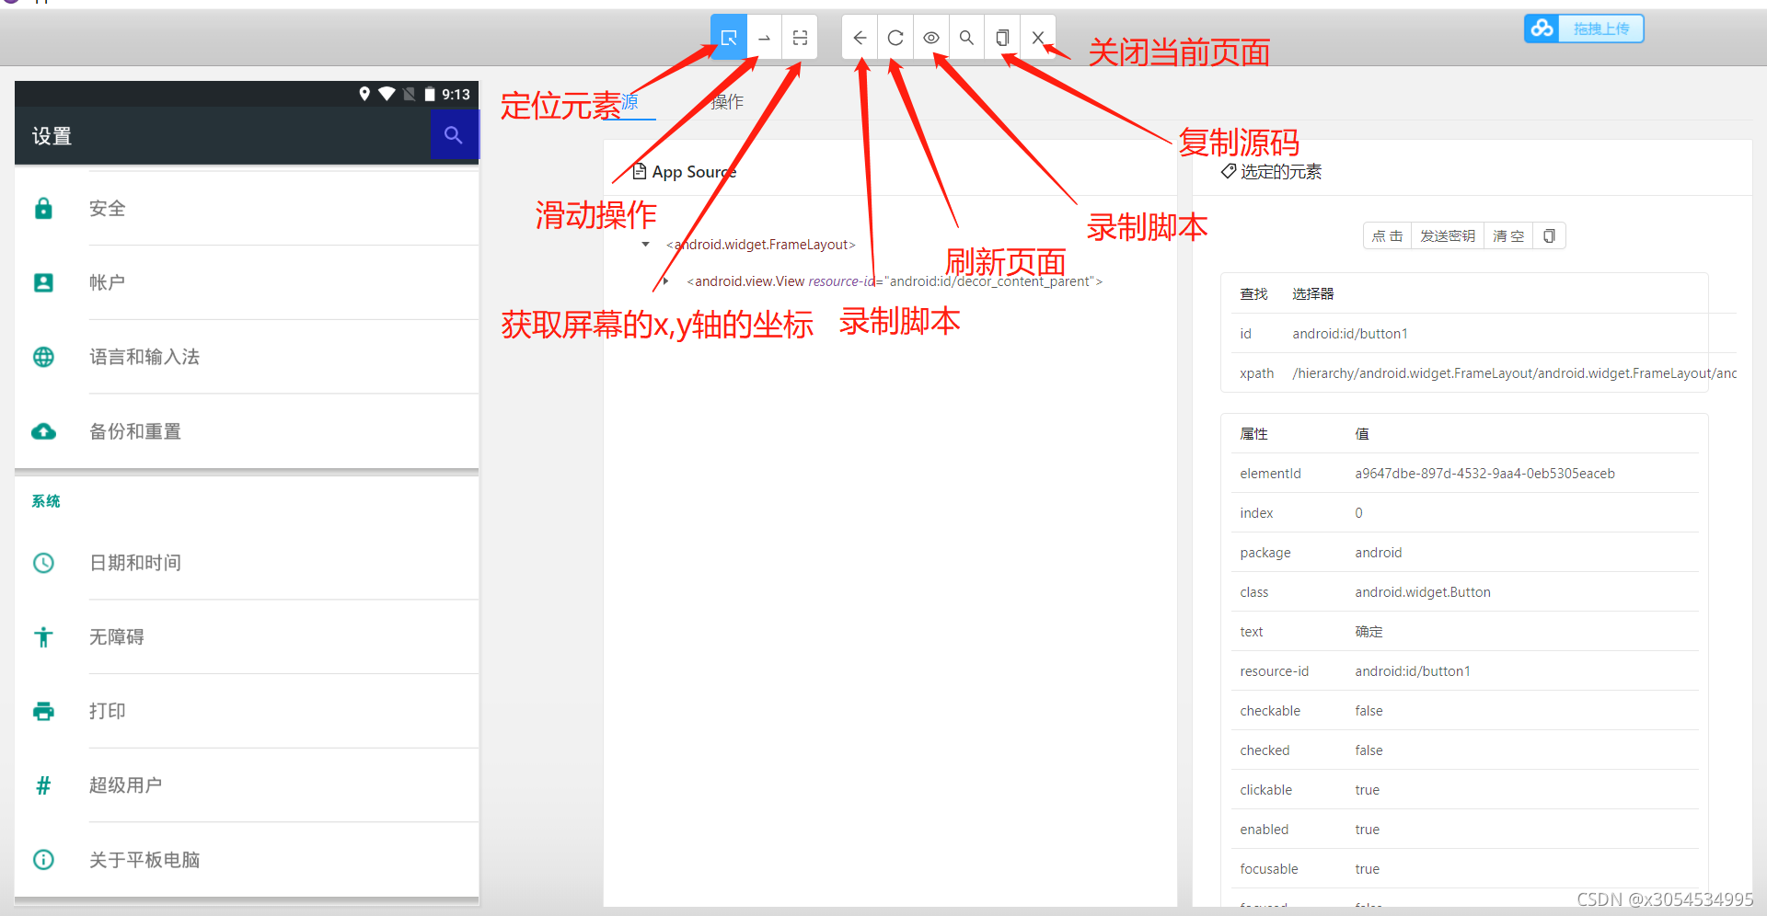Open the element search icon

[966, 37]
